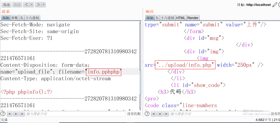Go to previous match in response search
The image size is (280, 123).
click(x=154, y=114)
